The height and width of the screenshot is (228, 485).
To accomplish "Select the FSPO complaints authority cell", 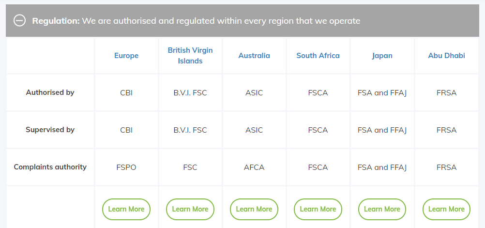I will tap(126, 167).
